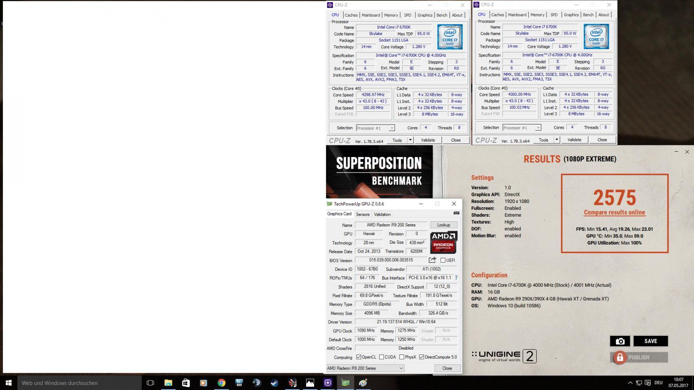Click the GPU-Z title bar icon

[x=329, y=204]
